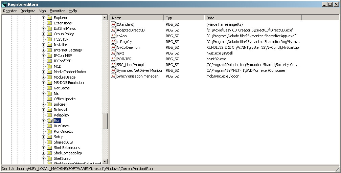Select the ModuleUsage key
Viewport: 341px width, 173px height.
tap(65, 77)
